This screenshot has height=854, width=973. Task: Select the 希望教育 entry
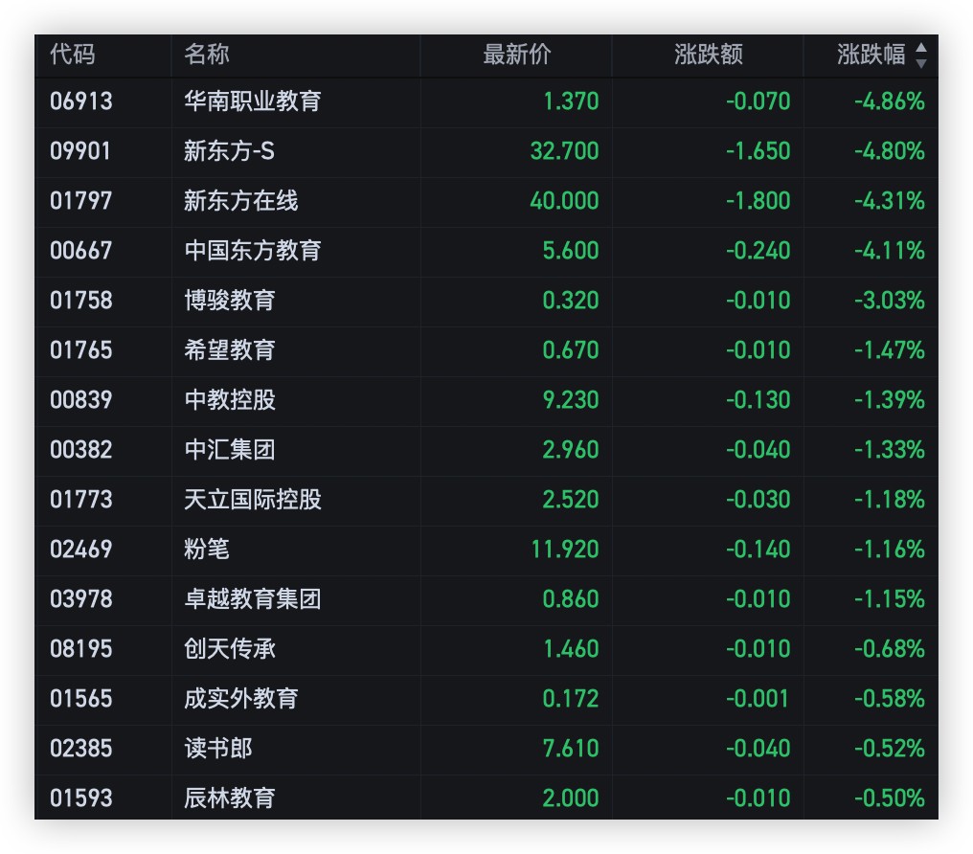tap(230, 349)
